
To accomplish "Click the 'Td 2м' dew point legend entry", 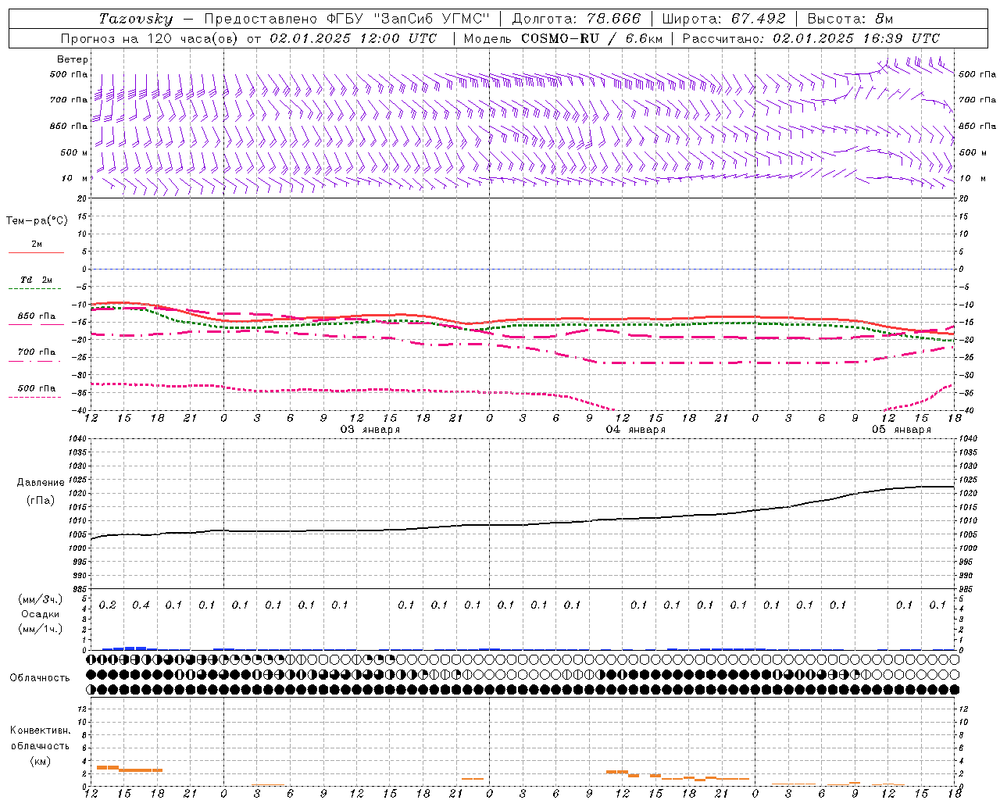I will coord(37,280).
